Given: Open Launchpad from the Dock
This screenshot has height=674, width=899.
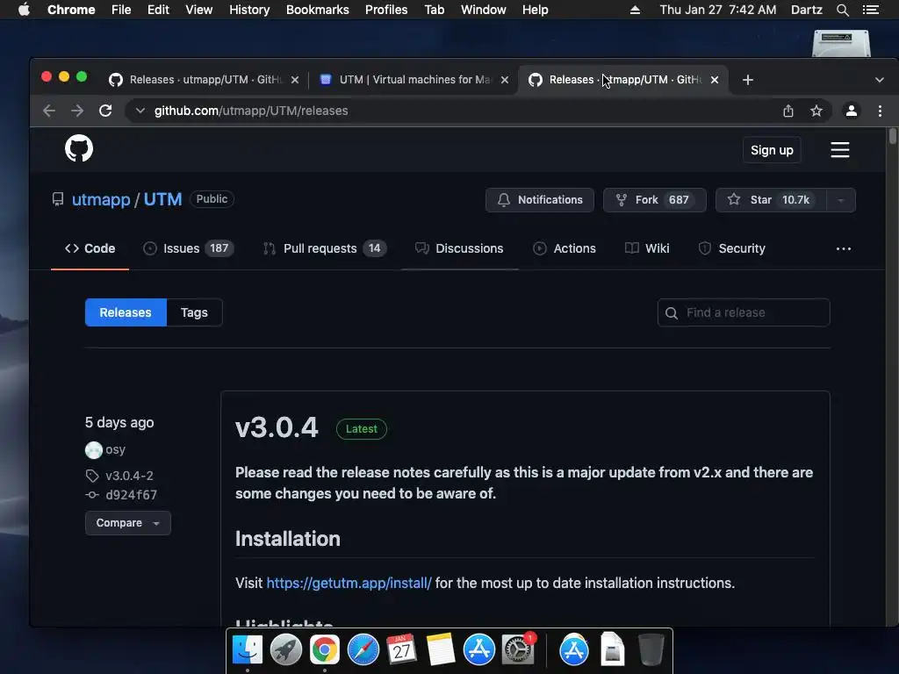Looking at the screenshot, I should [286, 650].
